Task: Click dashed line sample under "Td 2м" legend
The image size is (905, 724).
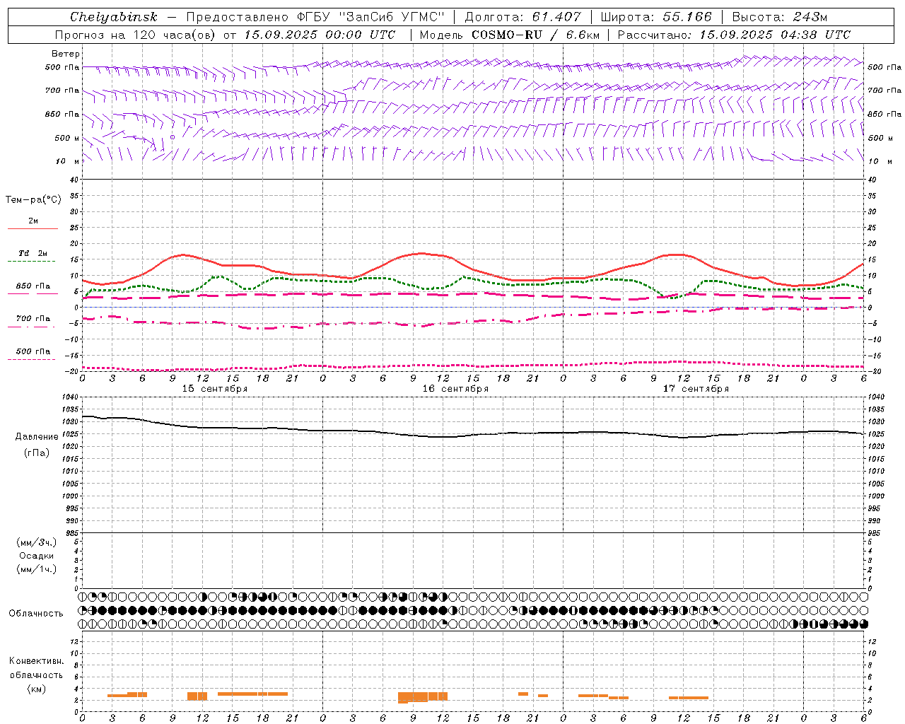Action: point(31,262)
